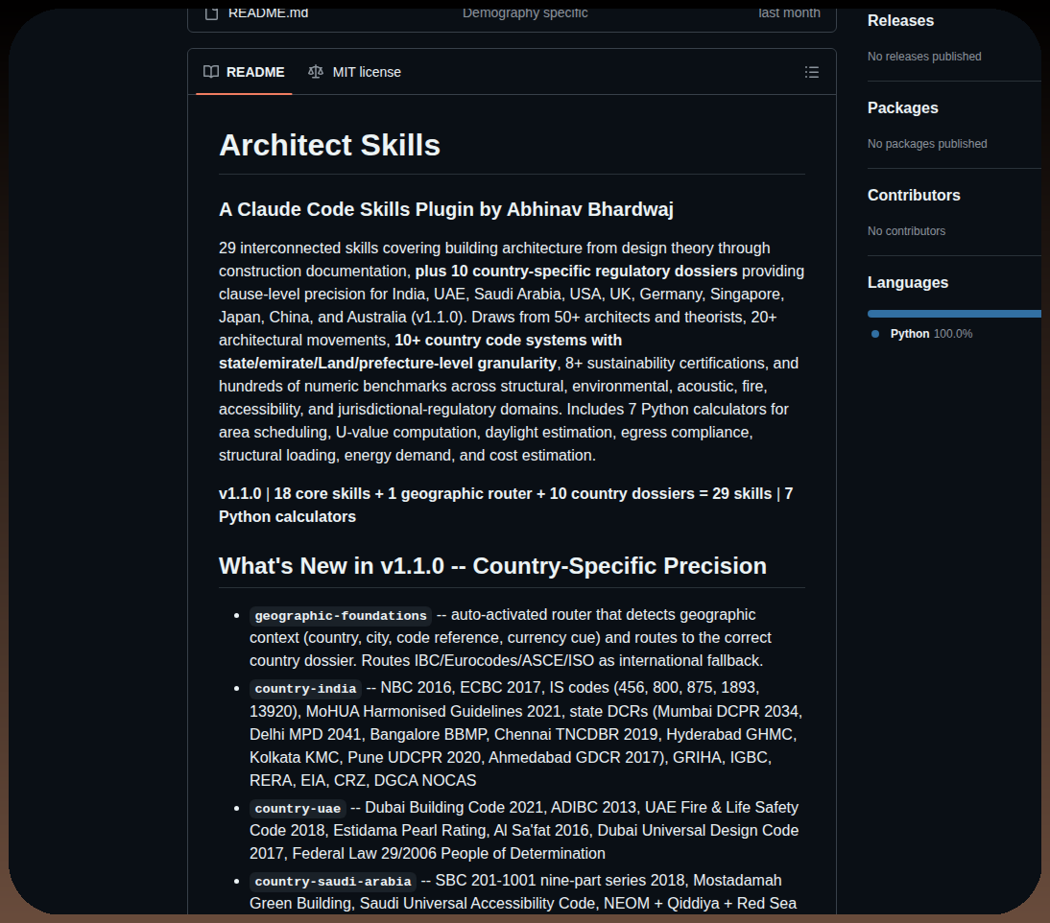Screen dimensions: 1050x923
Task: Click the 'v1.1.0 | 18 core skills' summary line
Action: (x=506, y=506)
